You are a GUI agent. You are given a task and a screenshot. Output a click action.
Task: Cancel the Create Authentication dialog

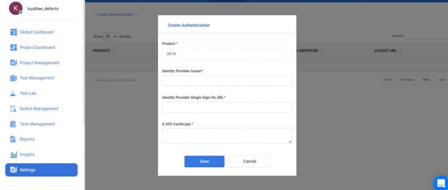pos(250,162)
